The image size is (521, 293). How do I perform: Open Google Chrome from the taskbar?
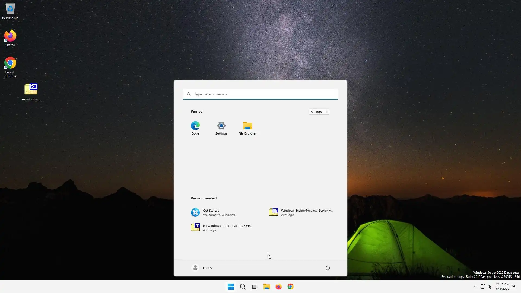[x=290, y=287]
